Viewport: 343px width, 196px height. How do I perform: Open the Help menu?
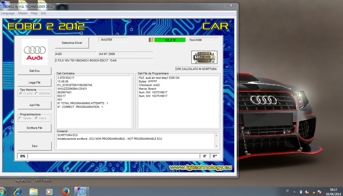point(34,13)
